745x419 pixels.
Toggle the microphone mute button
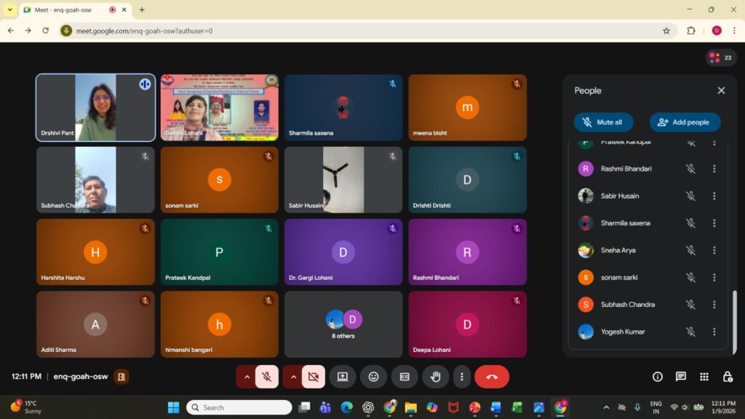tap(267, 377)
